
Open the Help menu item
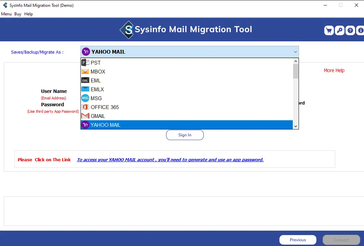coord(28,14)
